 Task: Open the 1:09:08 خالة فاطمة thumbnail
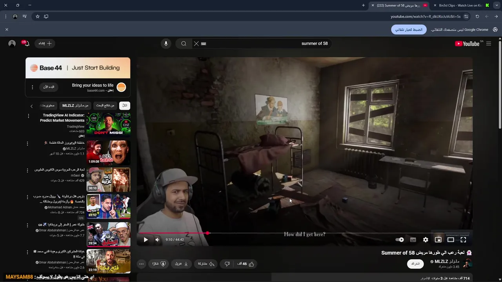tap(109, 152)
